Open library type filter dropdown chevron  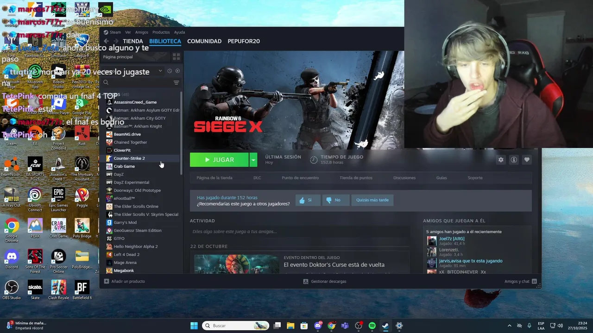tap(160, 71)
